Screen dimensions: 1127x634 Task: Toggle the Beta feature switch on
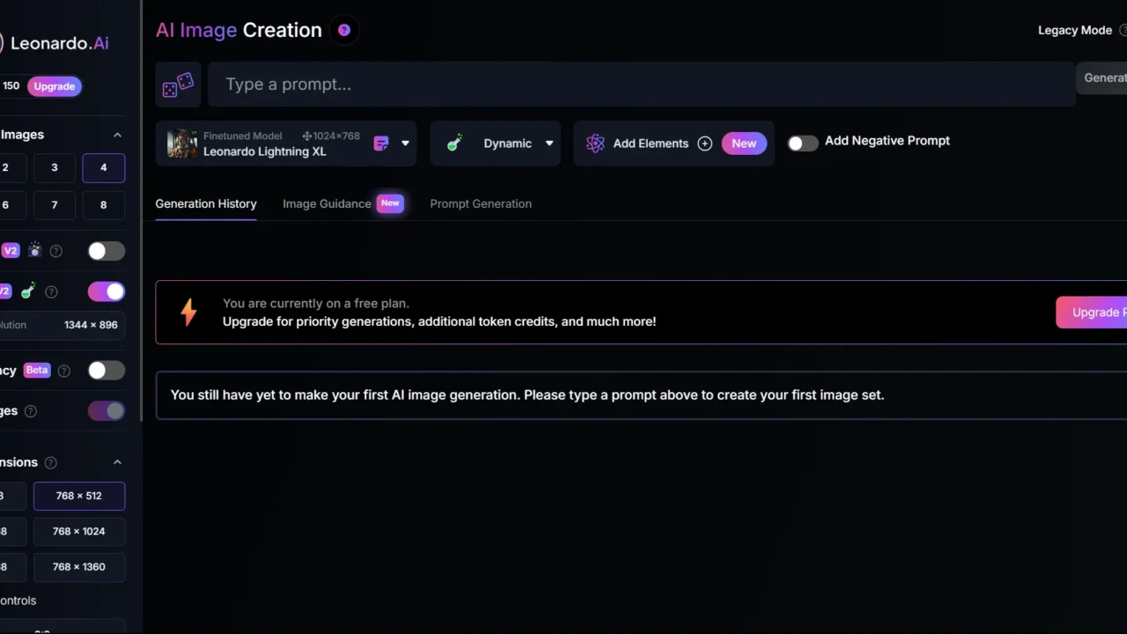click(106, 371)
